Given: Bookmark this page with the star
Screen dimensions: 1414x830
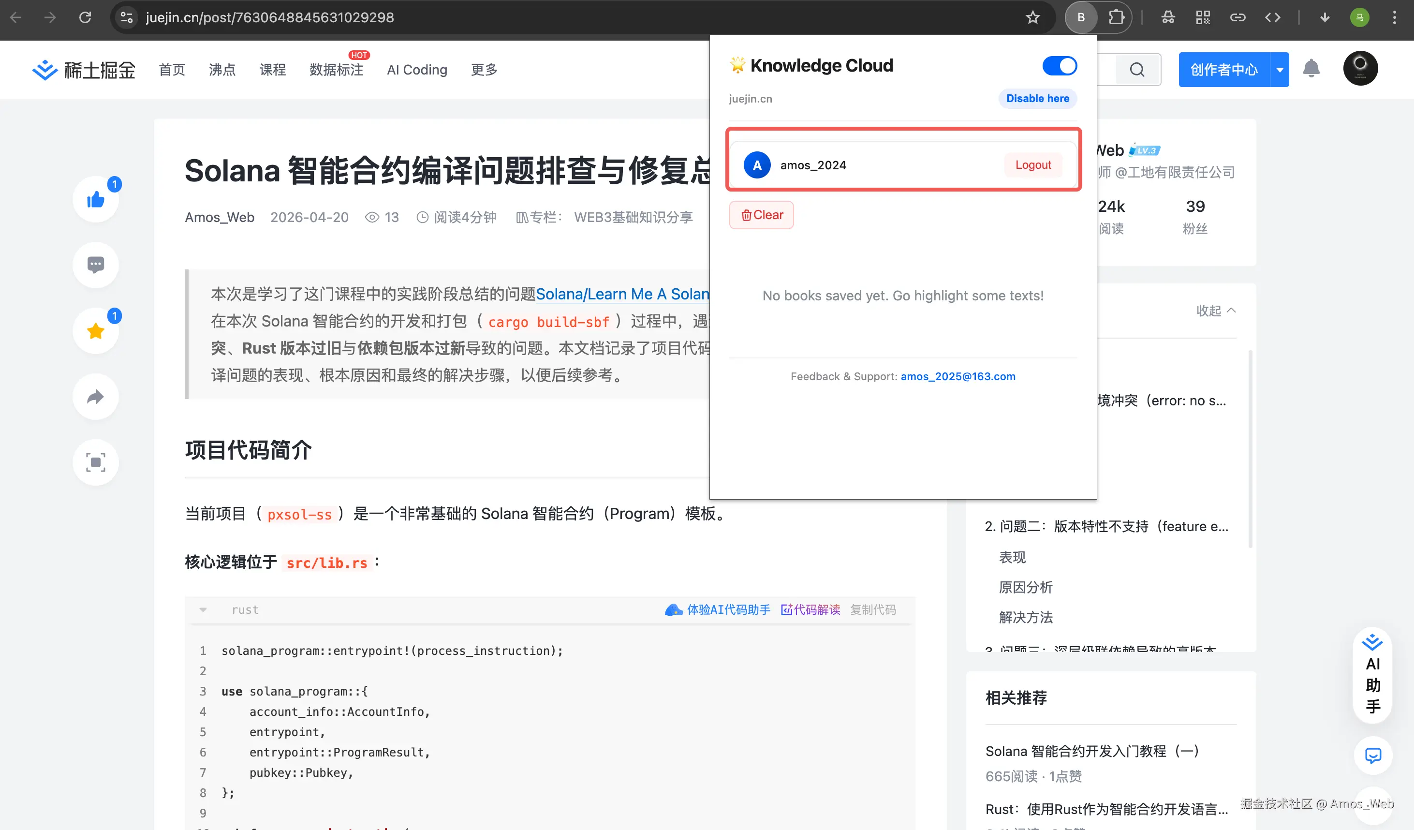Looking at the screenshot, I should coord(1032,17).
